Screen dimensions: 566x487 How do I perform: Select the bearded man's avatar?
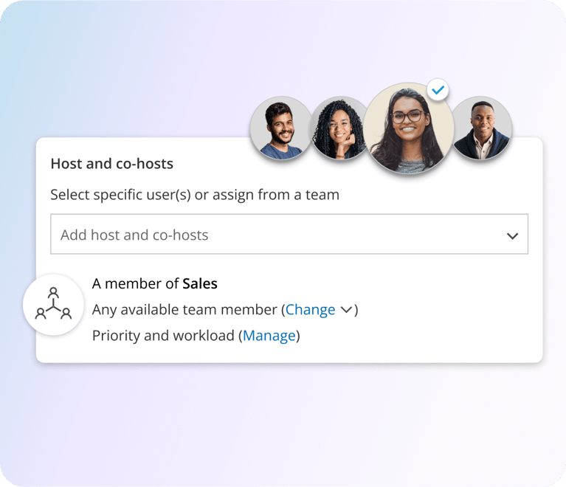coord(281,128)
